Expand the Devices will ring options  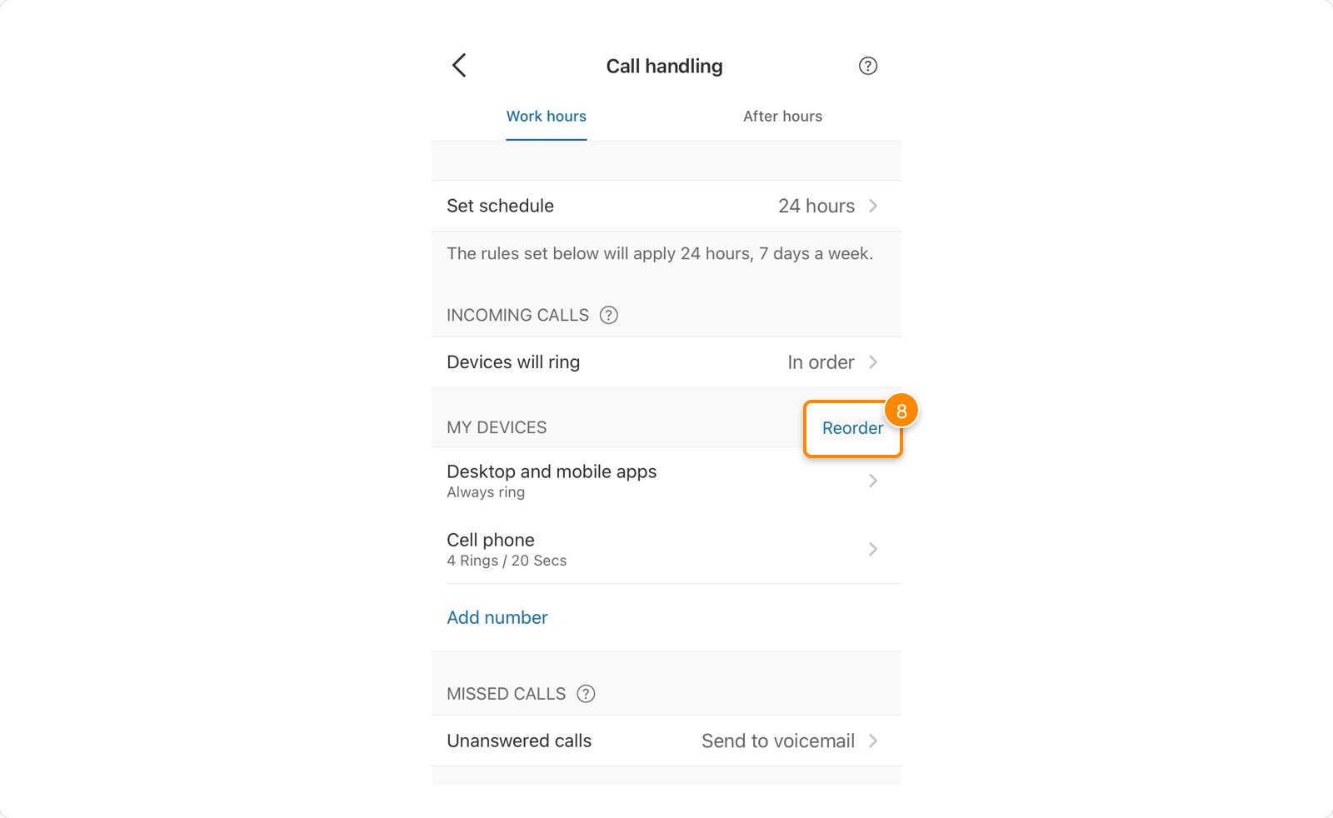[873, 362]
